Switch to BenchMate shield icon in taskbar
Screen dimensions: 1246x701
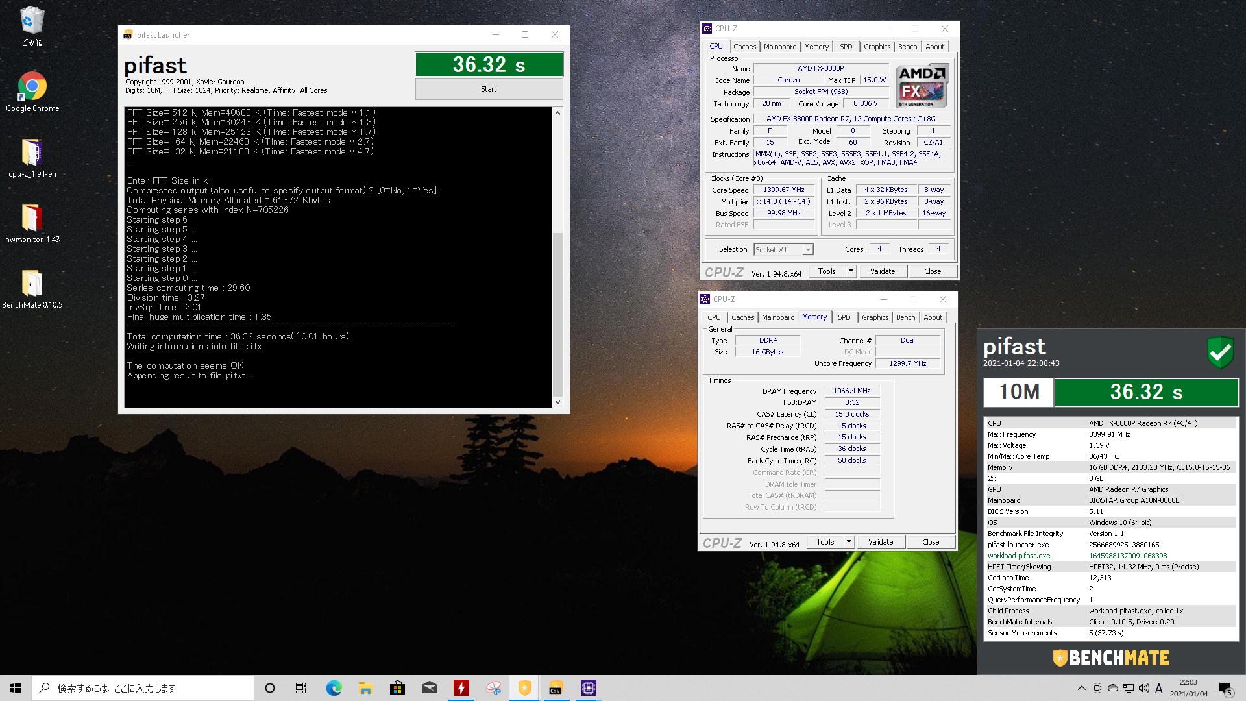click(524, 688)
